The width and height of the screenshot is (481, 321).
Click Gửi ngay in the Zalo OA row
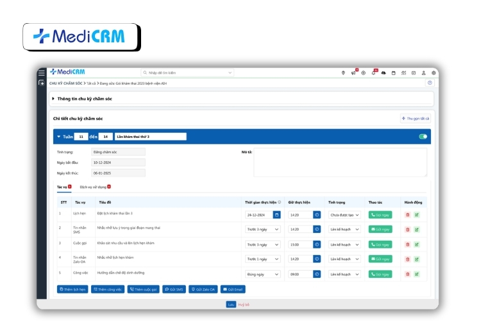tap(380, 259)
